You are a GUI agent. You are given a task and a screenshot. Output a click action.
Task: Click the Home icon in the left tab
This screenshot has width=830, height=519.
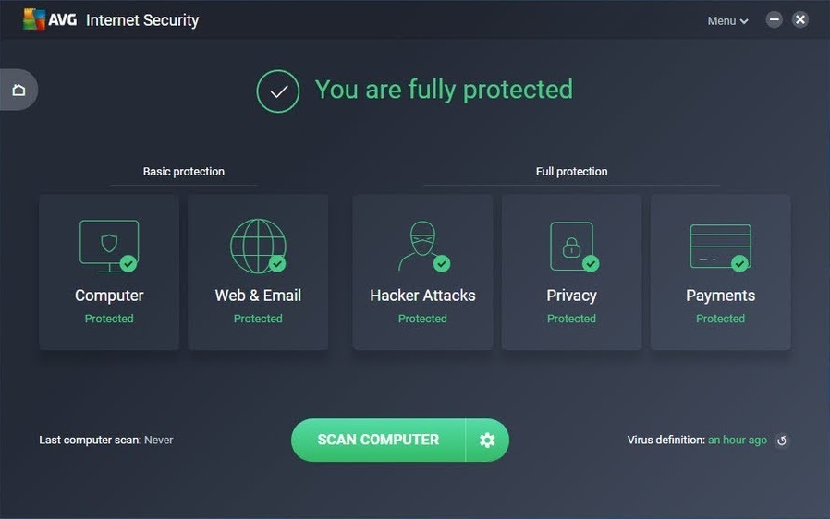19,90
